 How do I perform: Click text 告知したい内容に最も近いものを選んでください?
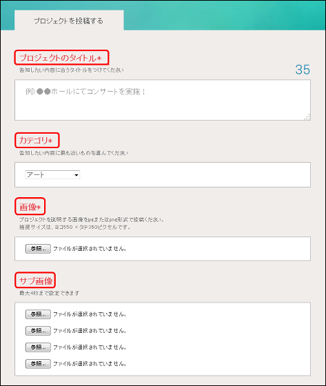pos(74,153)
